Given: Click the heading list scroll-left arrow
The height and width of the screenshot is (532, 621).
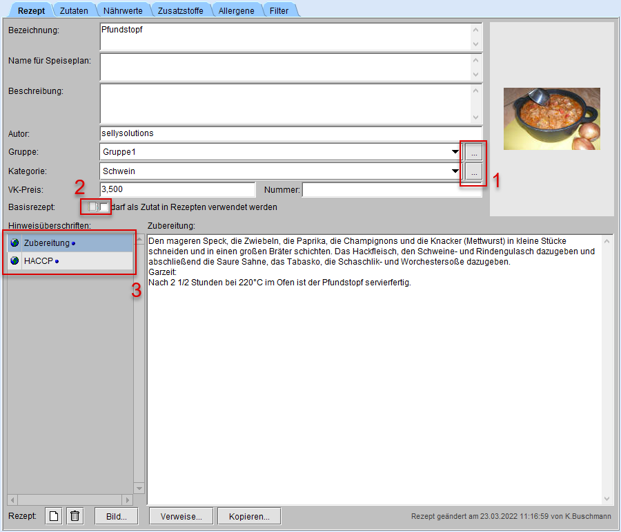Looking at the screenshot, I should tap(12, 500).
